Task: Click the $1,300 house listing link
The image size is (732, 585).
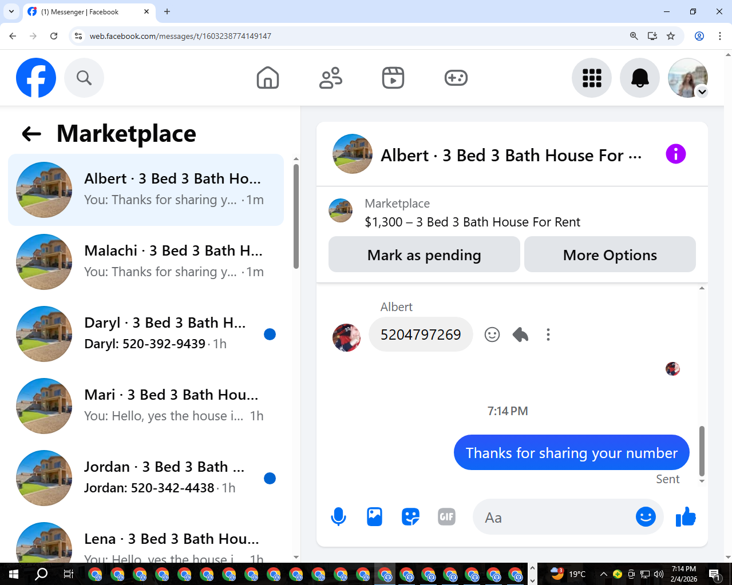Action: pos(472,222)
